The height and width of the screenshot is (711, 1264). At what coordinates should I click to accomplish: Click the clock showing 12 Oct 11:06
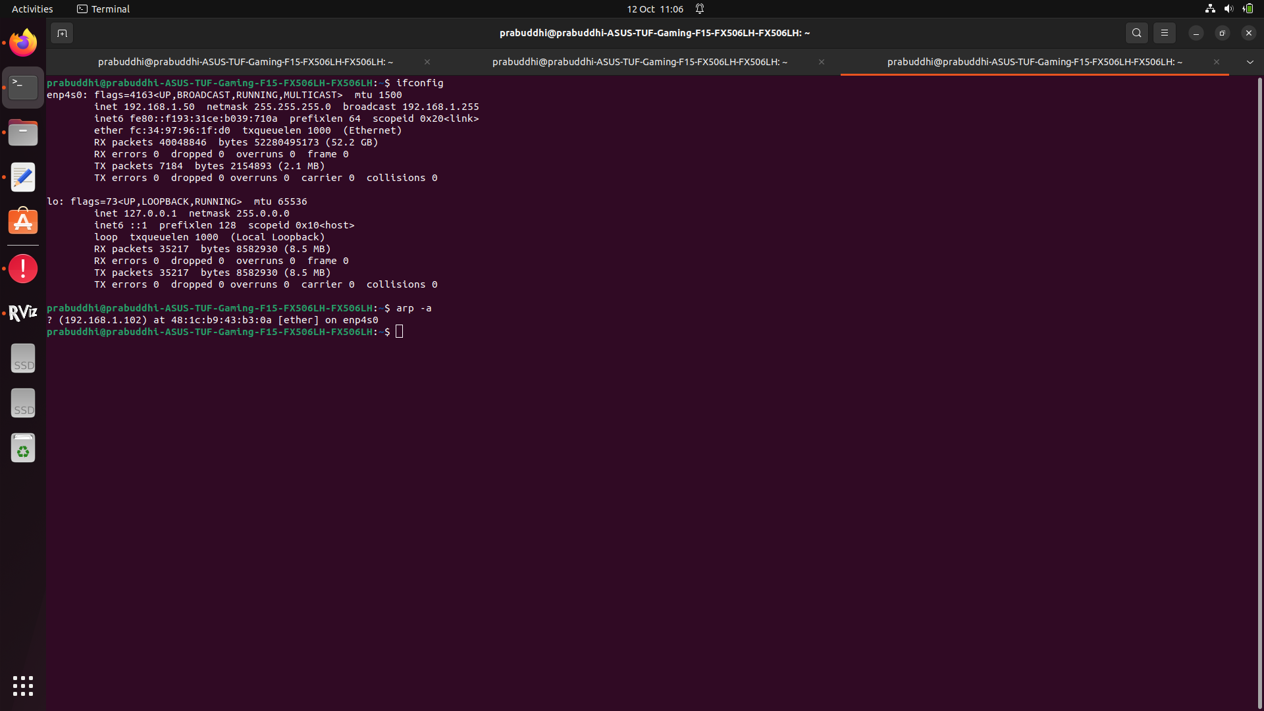[654, 9]
